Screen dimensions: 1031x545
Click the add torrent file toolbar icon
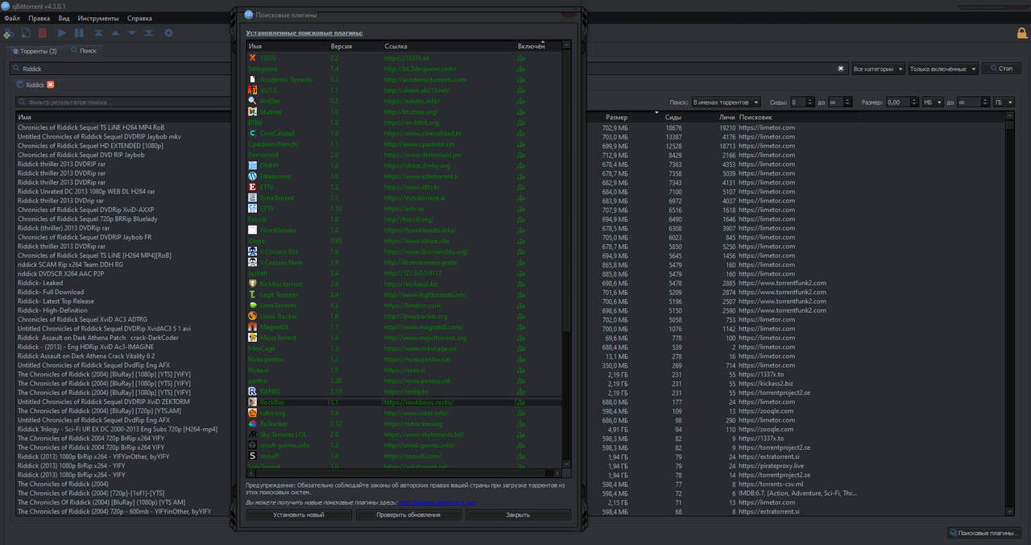pyautogui.click(x=26, y=33)
